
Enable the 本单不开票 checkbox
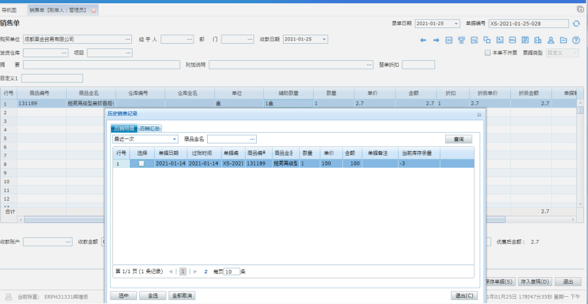click(487, 52)
